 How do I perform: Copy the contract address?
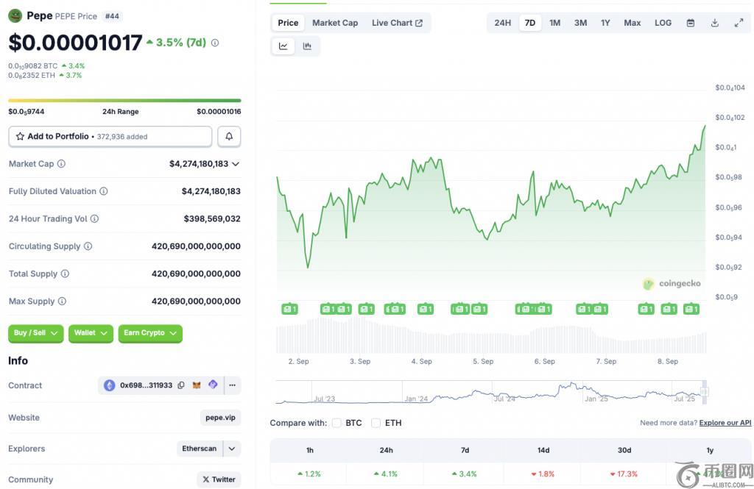[x=181, y=385]
